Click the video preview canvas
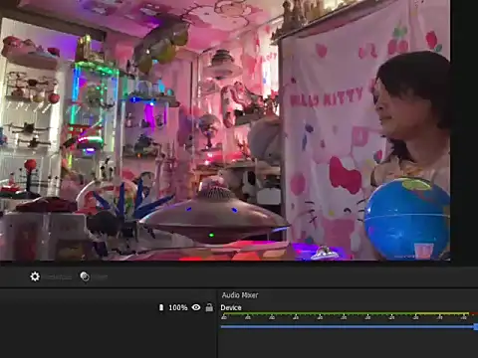 225,130
